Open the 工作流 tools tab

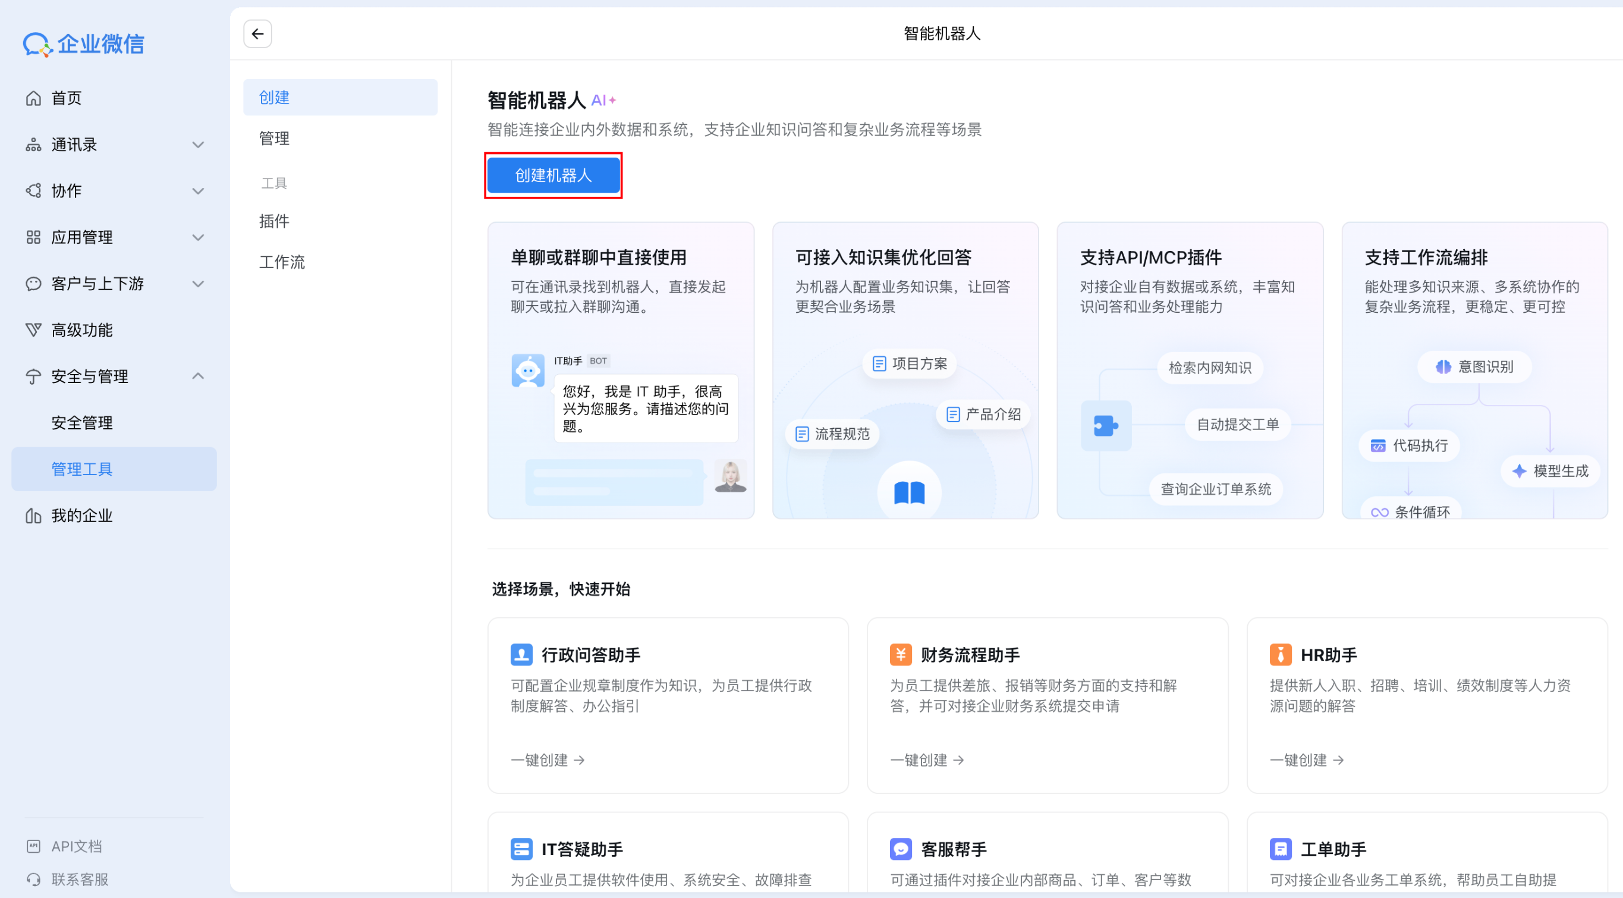(x=340, y=262)
